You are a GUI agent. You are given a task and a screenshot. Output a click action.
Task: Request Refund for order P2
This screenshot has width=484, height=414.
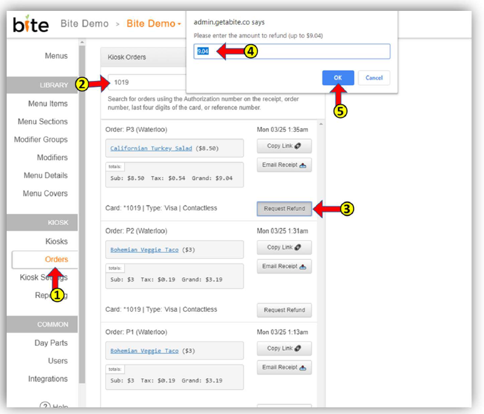(284, 310)
